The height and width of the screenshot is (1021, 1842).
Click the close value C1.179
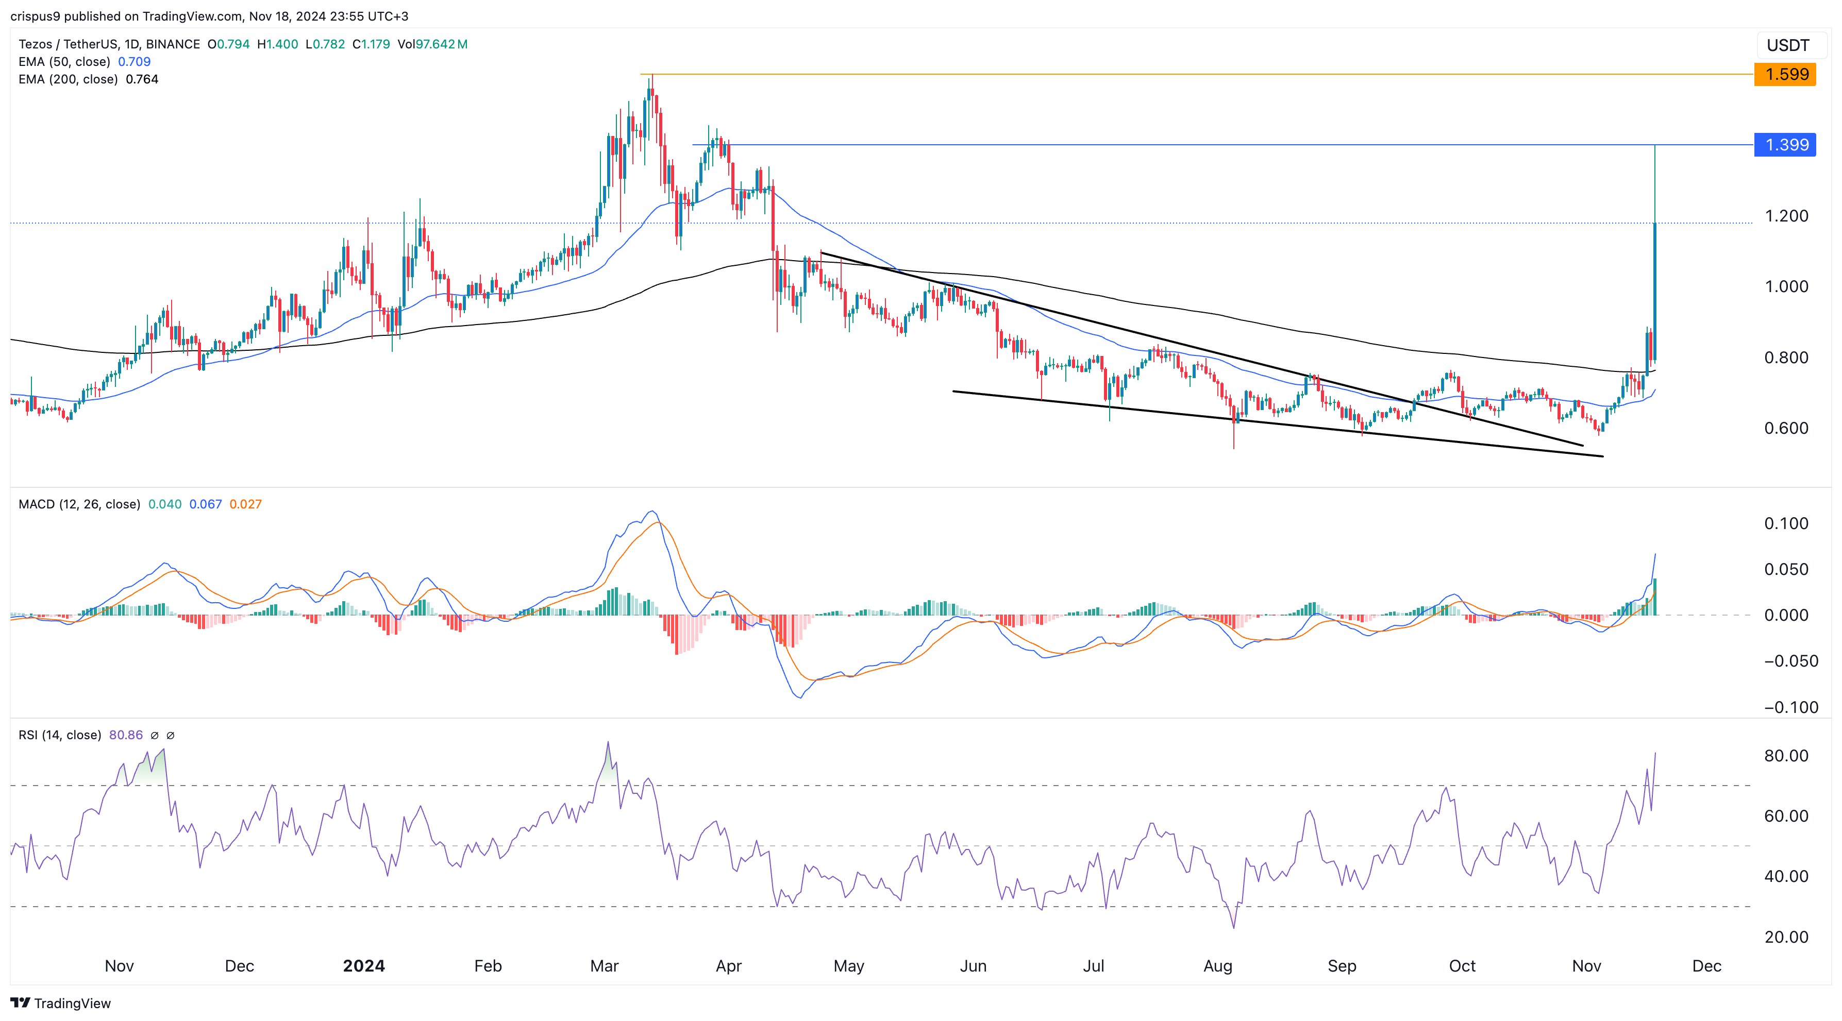pos(371,44)
